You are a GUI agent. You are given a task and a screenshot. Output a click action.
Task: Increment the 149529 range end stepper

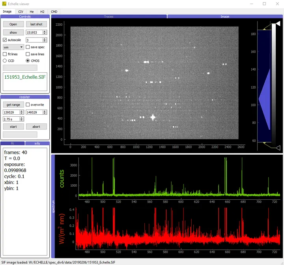coord(45,111)
